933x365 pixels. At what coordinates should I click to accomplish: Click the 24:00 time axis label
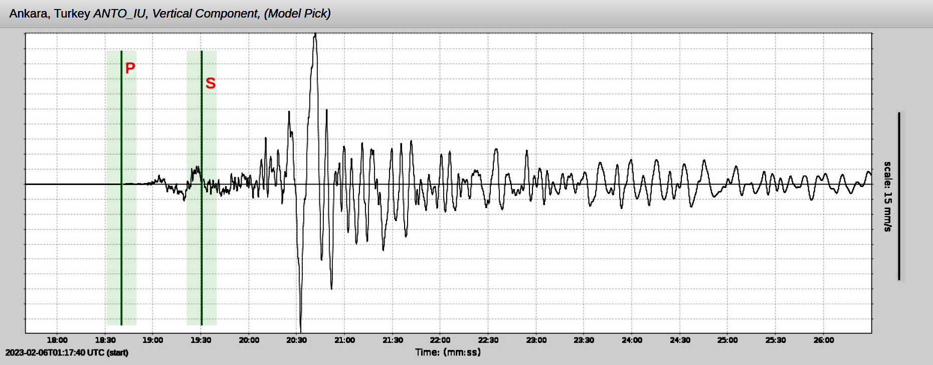[x=632, y=340]
